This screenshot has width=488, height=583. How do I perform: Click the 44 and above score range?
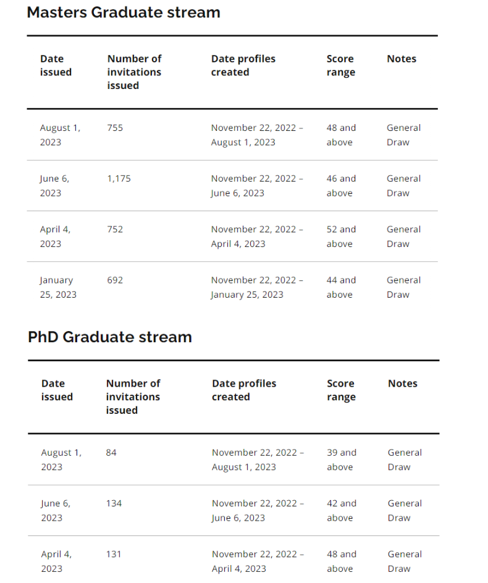[x=341, y=287]
